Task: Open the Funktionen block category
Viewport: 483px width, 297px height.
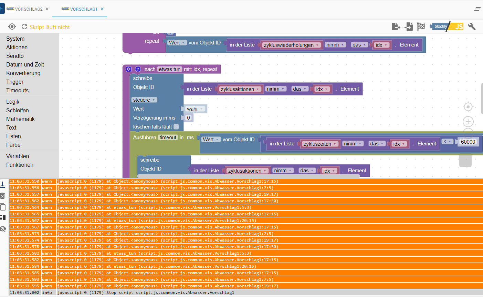Action: [x=20, y=165]
